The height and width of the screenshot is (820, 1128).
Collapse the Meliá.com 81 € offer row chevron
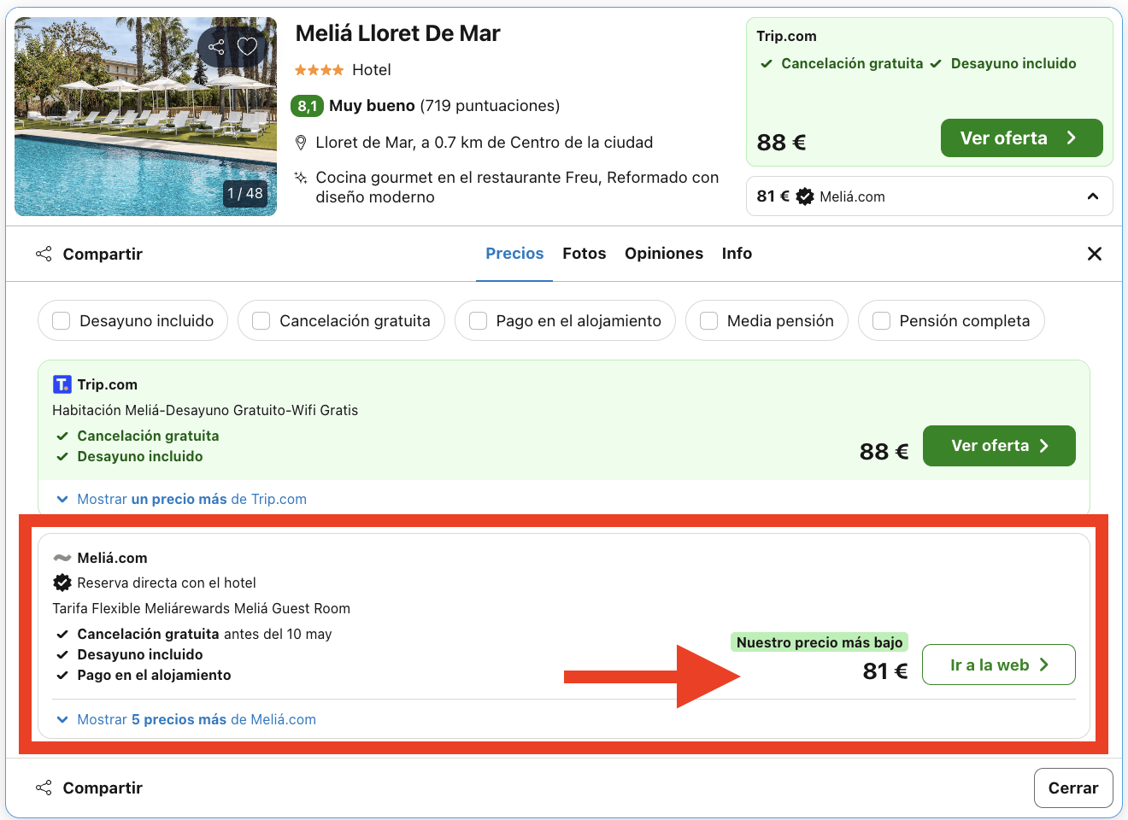pos(1093,196)
